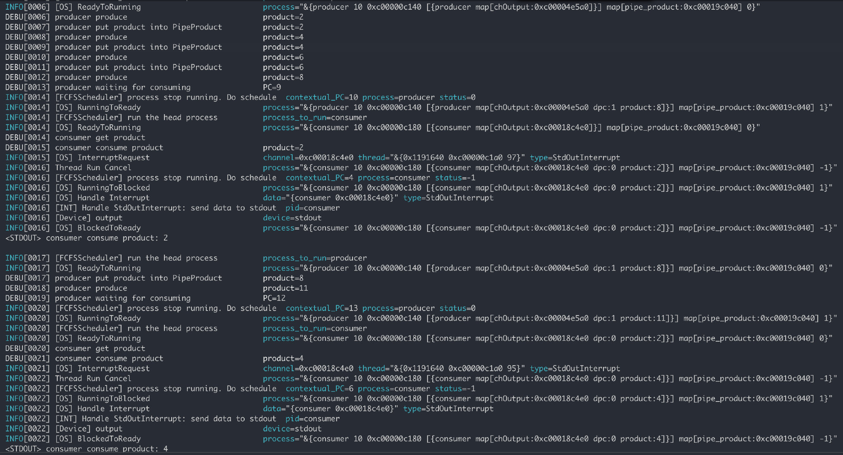Click the DEBU[0018] producer produce message
This screenshot has width=843, height=455.
[91, 288]
